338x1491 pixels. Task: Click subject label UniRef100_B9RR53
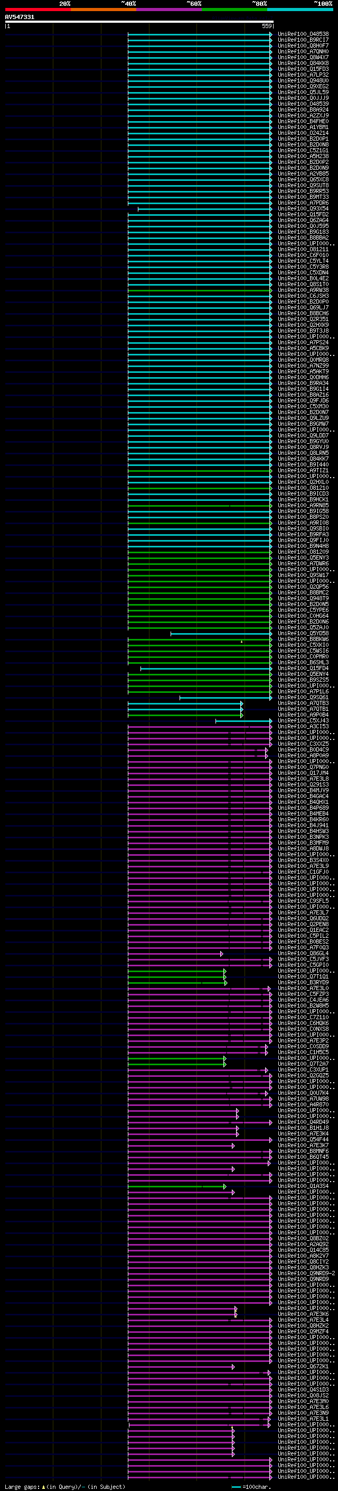303,191
